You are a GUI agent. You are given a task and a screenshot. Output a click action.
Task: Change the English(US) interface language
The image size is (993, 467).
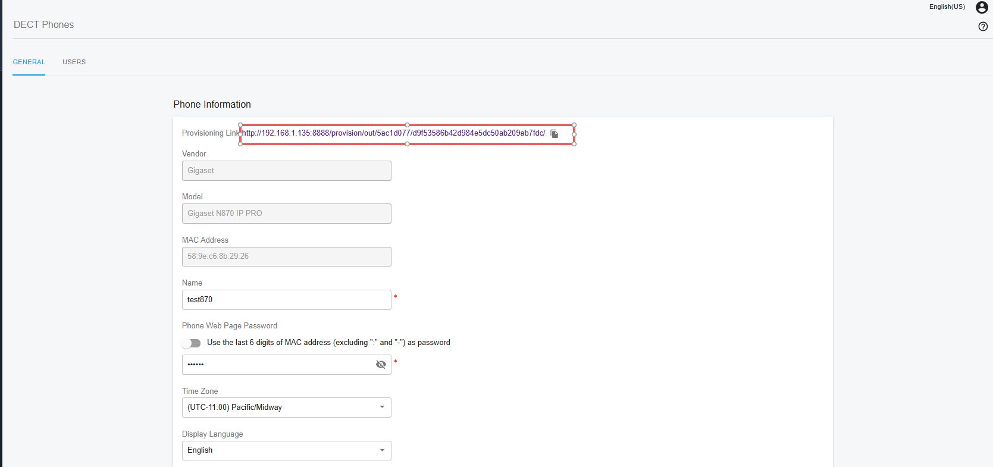click(947, 7)
